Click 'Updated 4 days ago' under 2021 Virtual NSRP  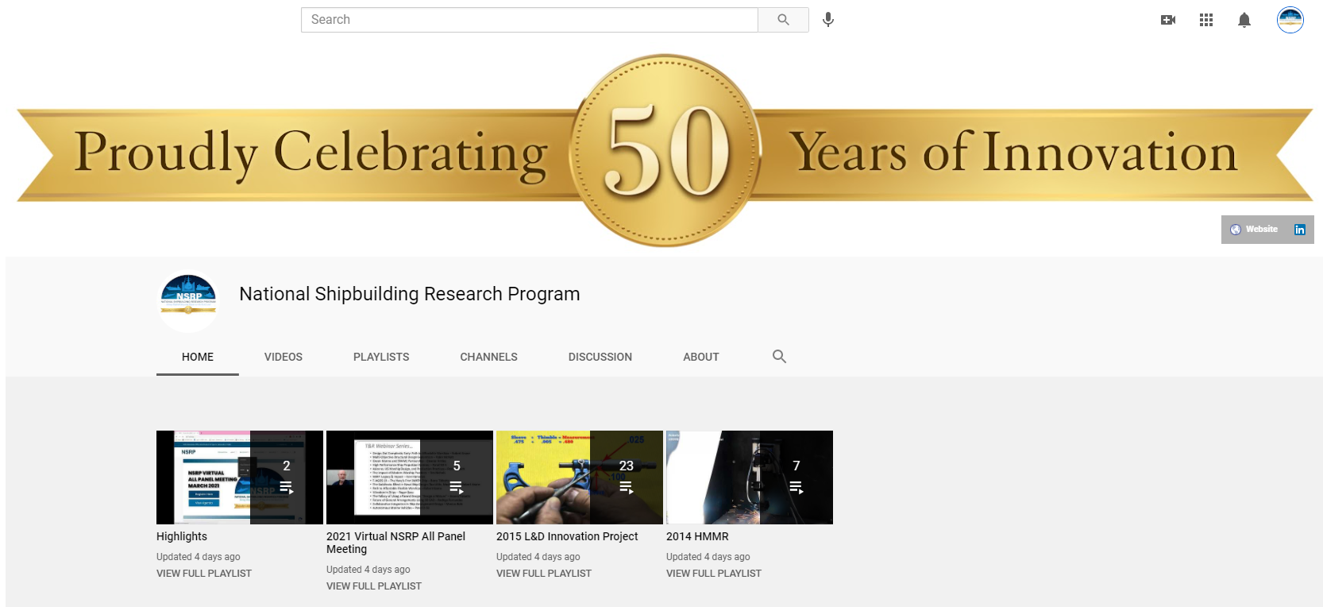(x=368, y=570)
